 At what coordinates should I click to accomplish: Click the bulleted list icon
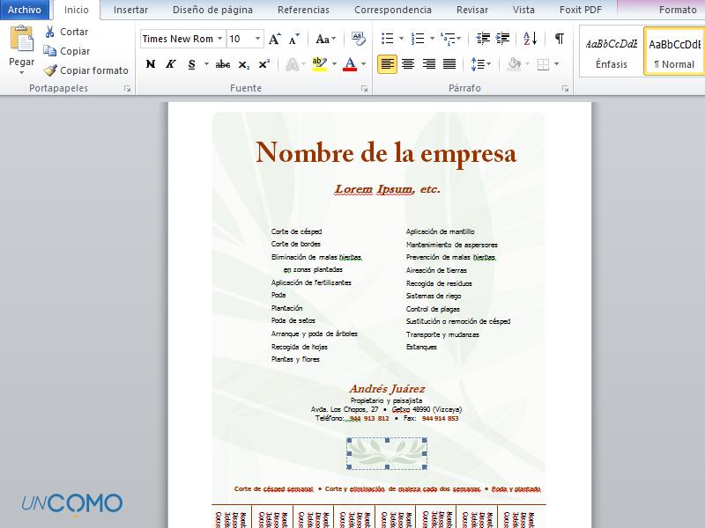[x=387, y=39]
